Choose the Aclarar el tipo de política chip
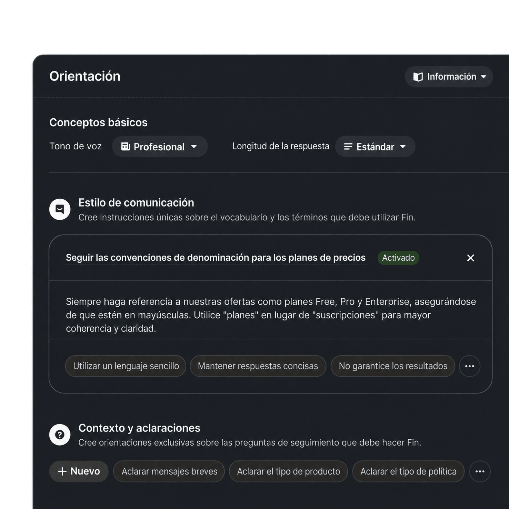This screenshot has width=509, height=509. pyautogui.click(x=408, y=471)
